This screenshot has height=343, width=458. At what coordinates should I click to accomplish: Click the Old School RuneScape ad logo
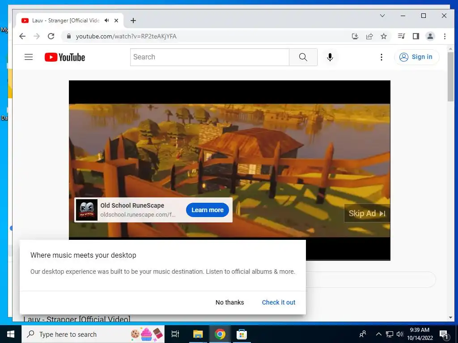pyautogui.click(x=87, y=210)
